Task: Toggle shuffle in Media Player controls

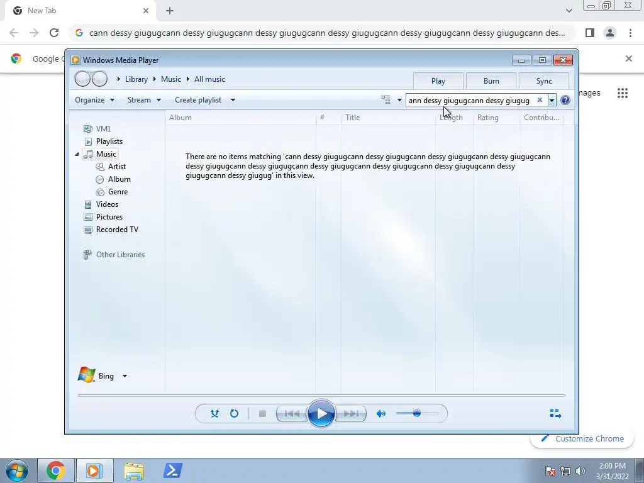Action: click(214, 413)
